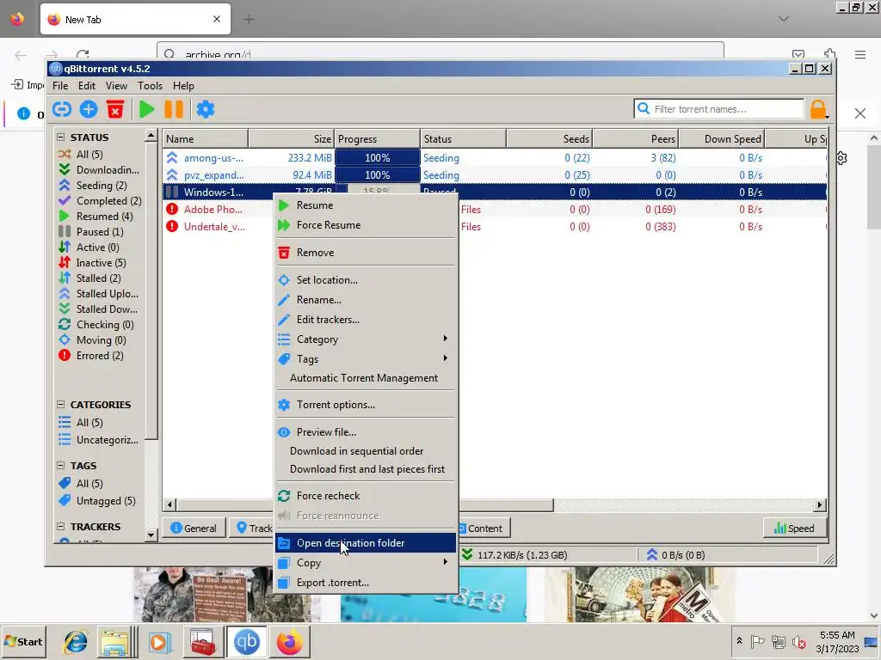Switch to the Content tab
The image size is (881, 660).
(484, 529)
